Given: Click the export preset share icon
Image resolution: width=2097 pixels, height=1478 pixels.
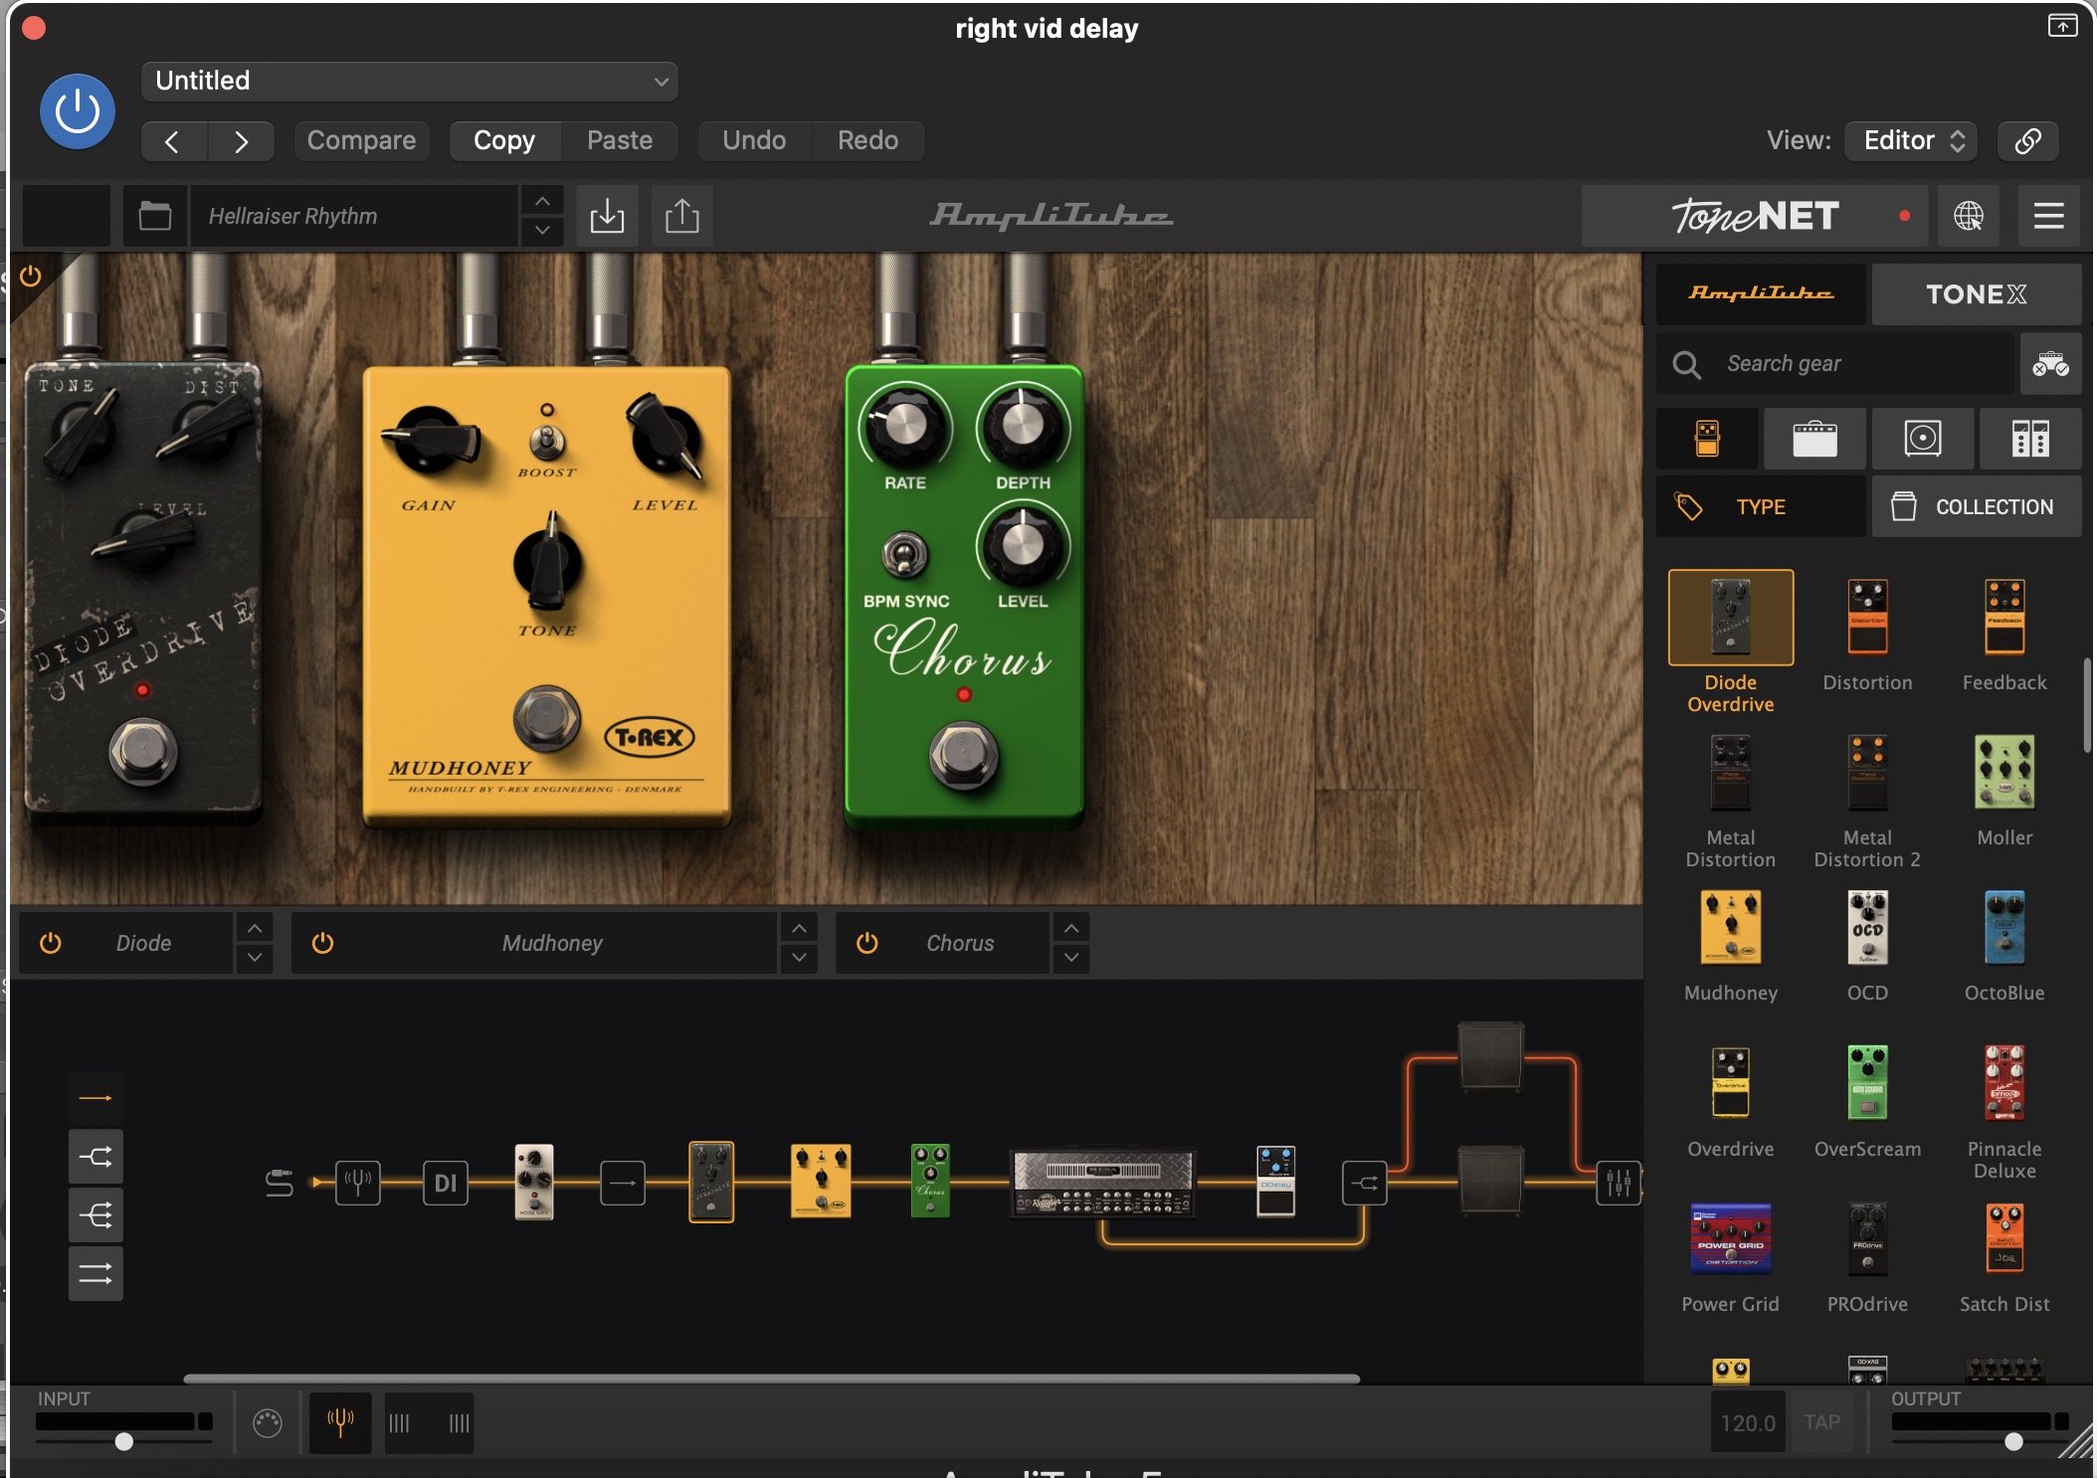Looking at the screenshot, I should tap(681, 216).
